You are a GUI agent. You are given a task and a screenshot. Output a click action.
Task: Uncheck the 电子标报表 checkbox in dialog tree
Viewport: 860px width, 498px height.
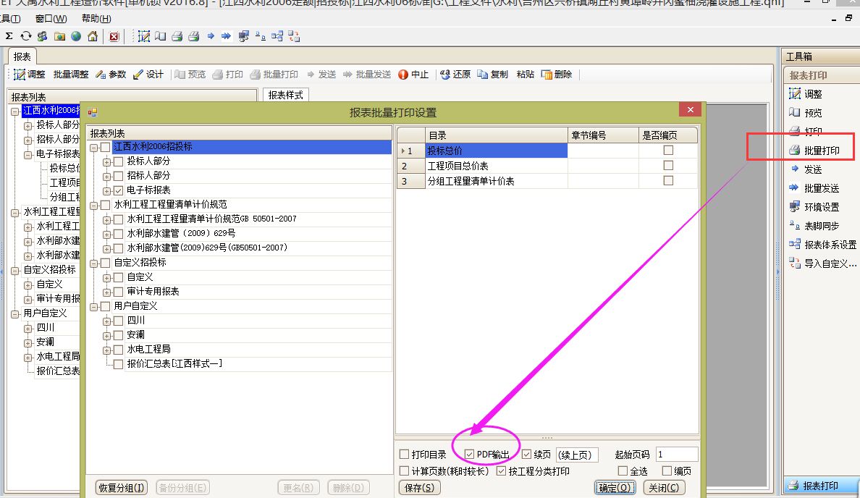tap(119, 190)
